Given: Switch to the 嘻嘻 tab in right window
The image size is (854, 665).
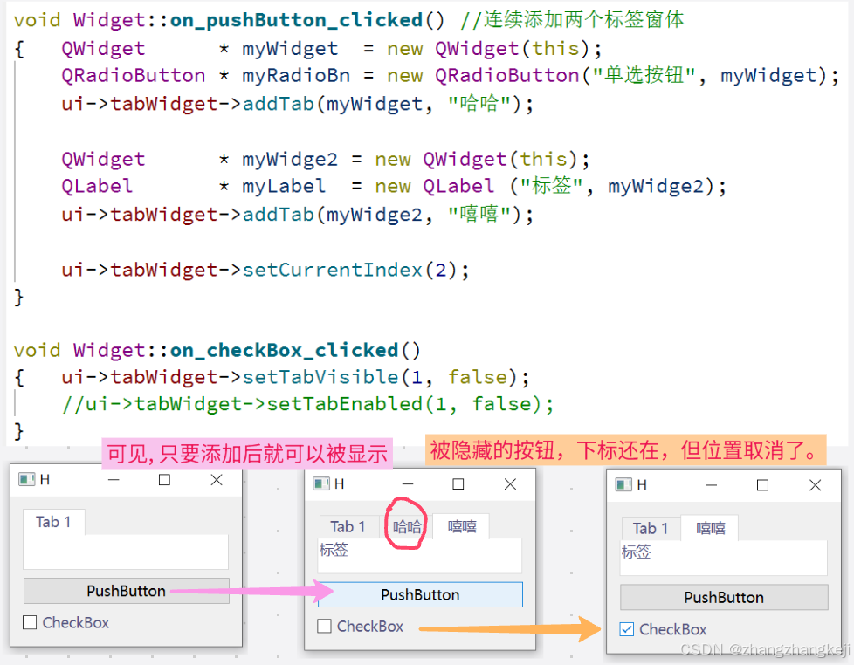Looking at the screenshot, I should [710, 528].
